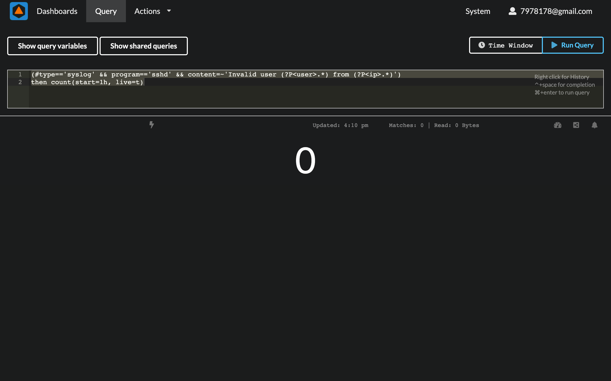Open the share icon in the status bar

(576, 125)
